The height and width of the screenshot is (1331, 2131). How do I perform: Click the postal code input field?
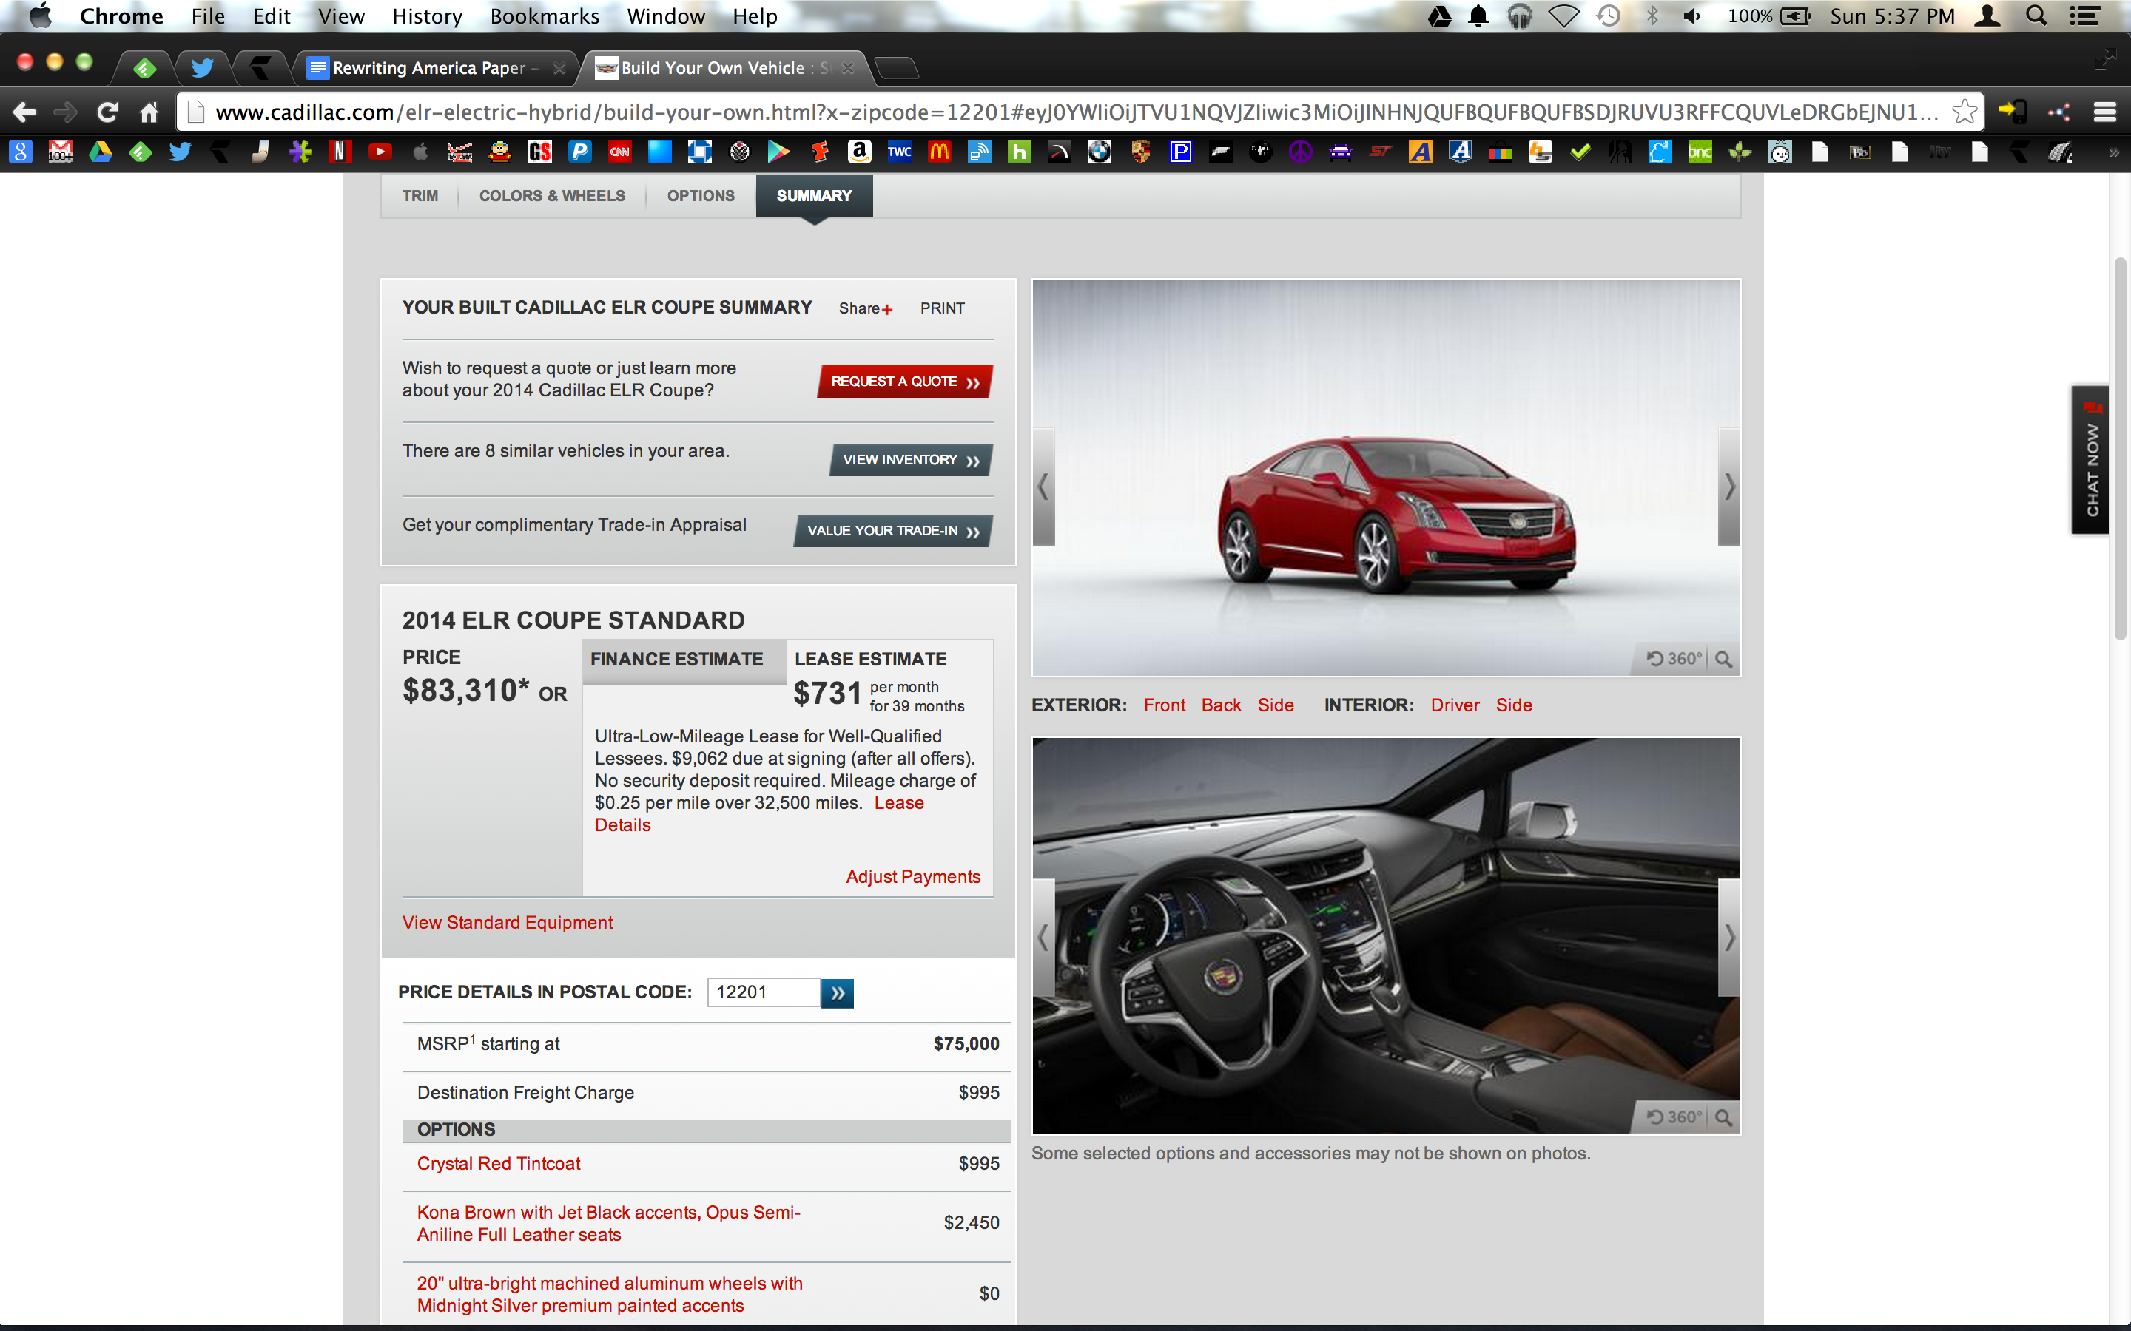764,993
